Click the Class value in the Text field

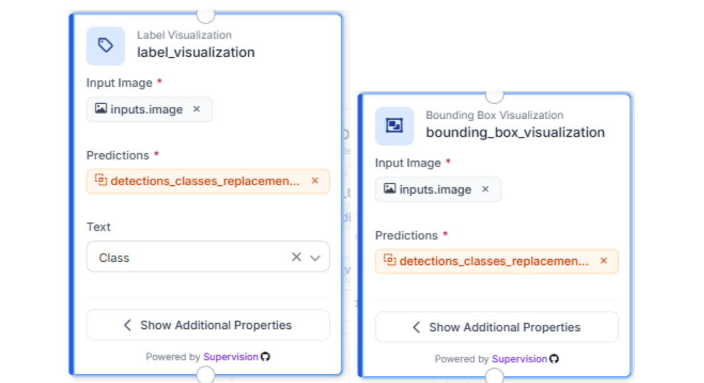pyautogui.click(x=114, y=258)
